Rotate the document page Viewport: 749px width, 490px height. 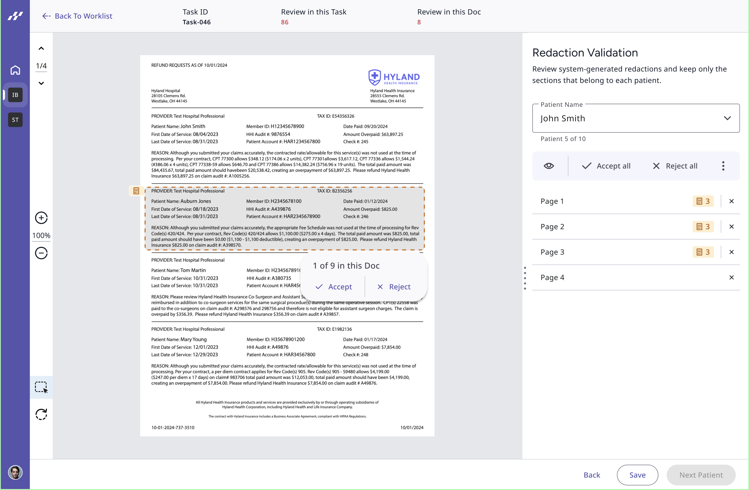tap(41, 414)
